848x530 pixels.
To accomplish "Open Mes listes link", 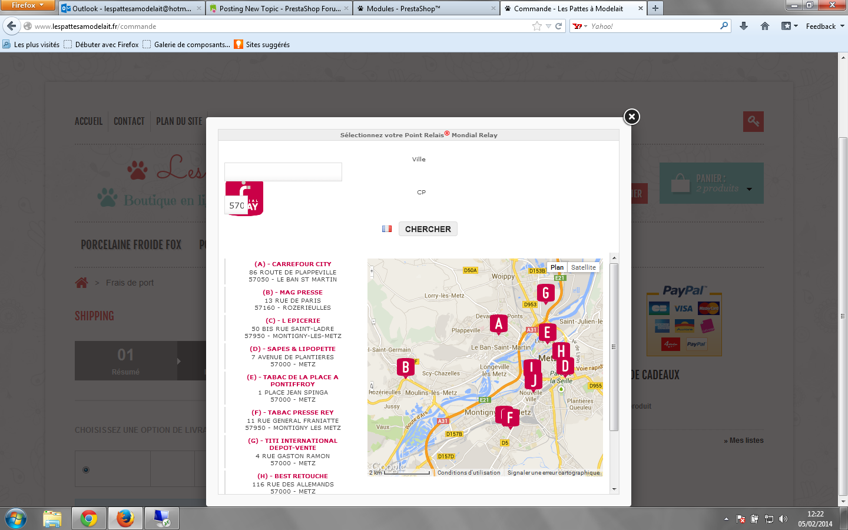I will tap(744, 440).
